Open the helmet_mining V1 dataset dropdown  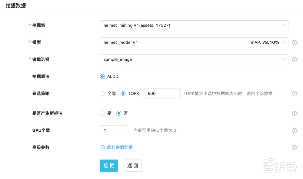[x=194, y=25]
